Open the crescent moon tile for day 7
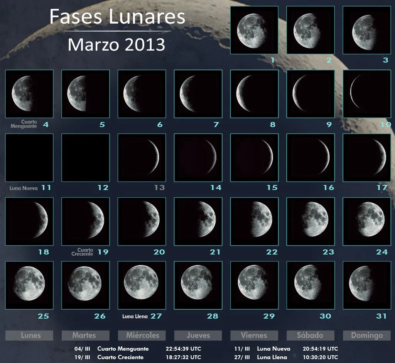 coord(198,94)
